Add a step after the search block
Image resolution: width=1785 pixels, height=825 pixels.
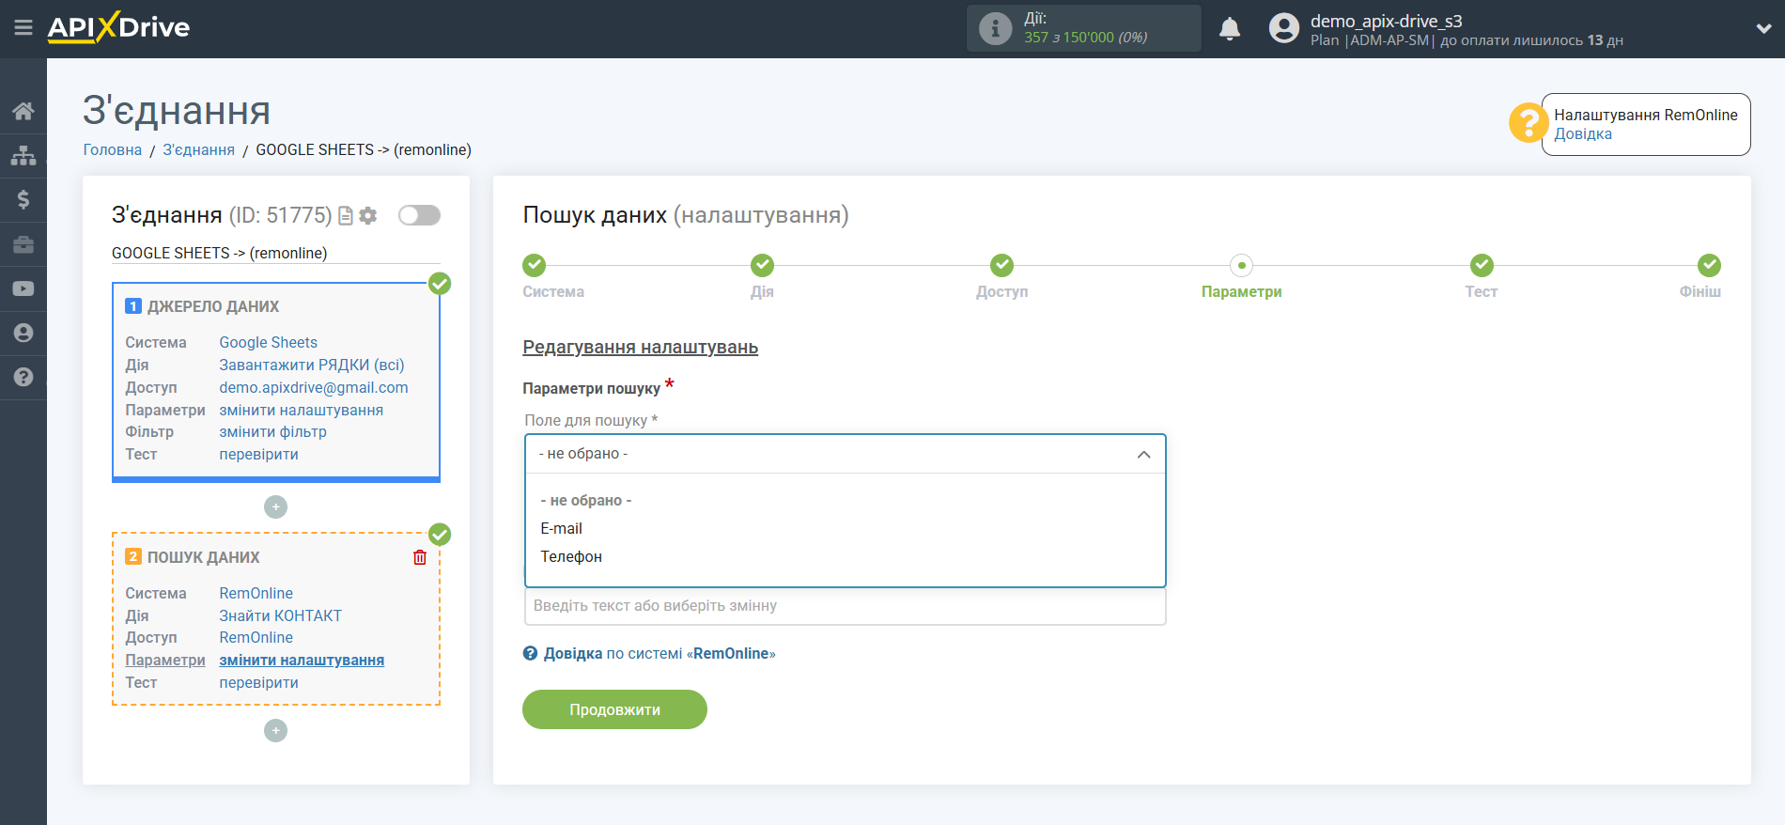click(x=275, y=731)
